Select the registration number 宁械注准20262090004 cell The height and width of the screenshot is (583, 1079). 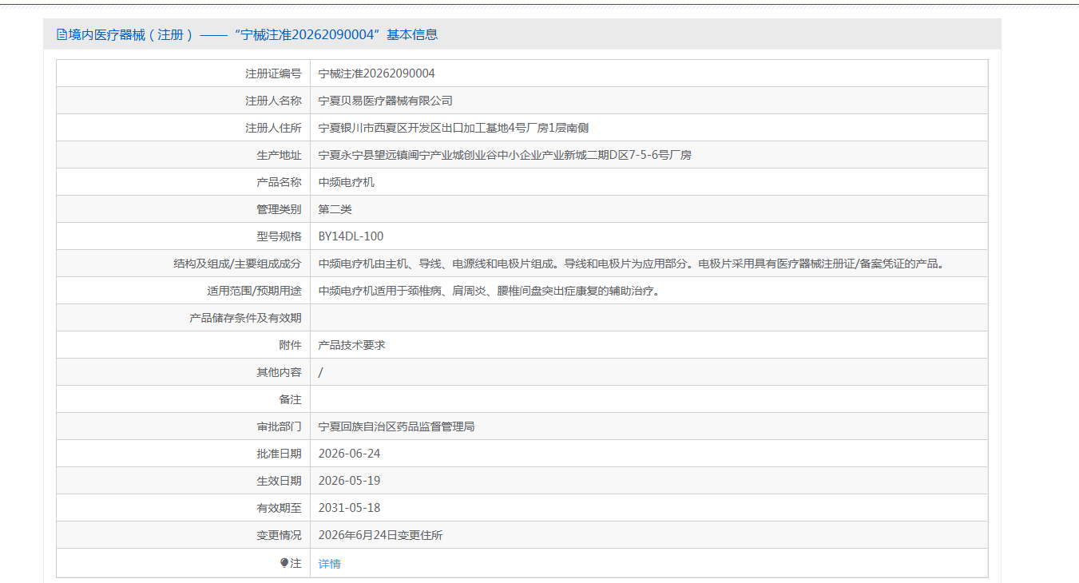377,73
